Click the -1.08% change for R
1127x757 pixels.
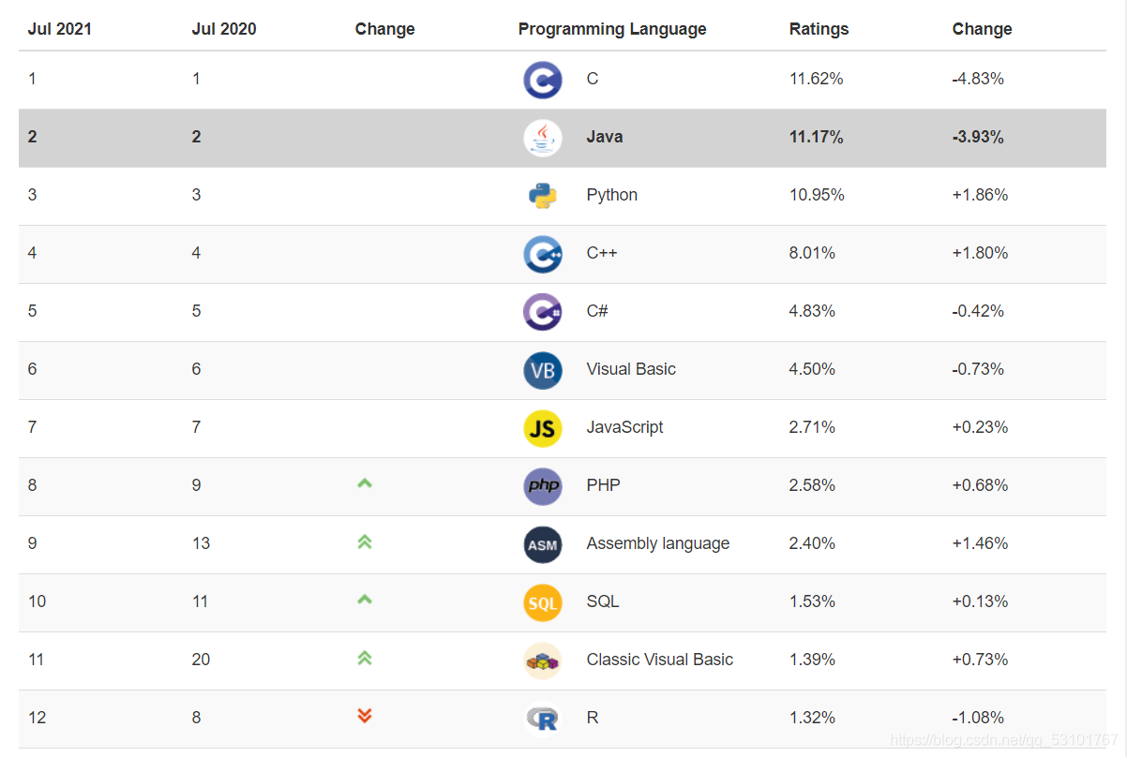[979, 718]
